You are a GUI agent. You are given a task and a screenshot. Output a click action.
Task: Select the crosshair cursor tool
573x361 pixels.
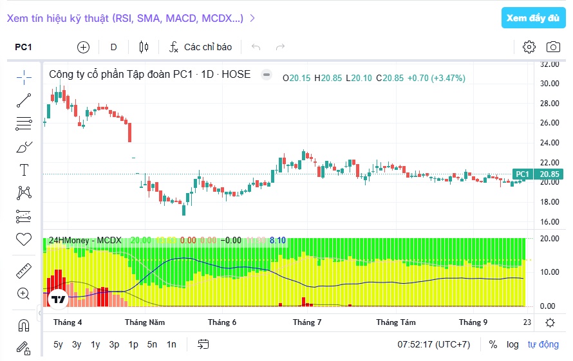point(24,77)
